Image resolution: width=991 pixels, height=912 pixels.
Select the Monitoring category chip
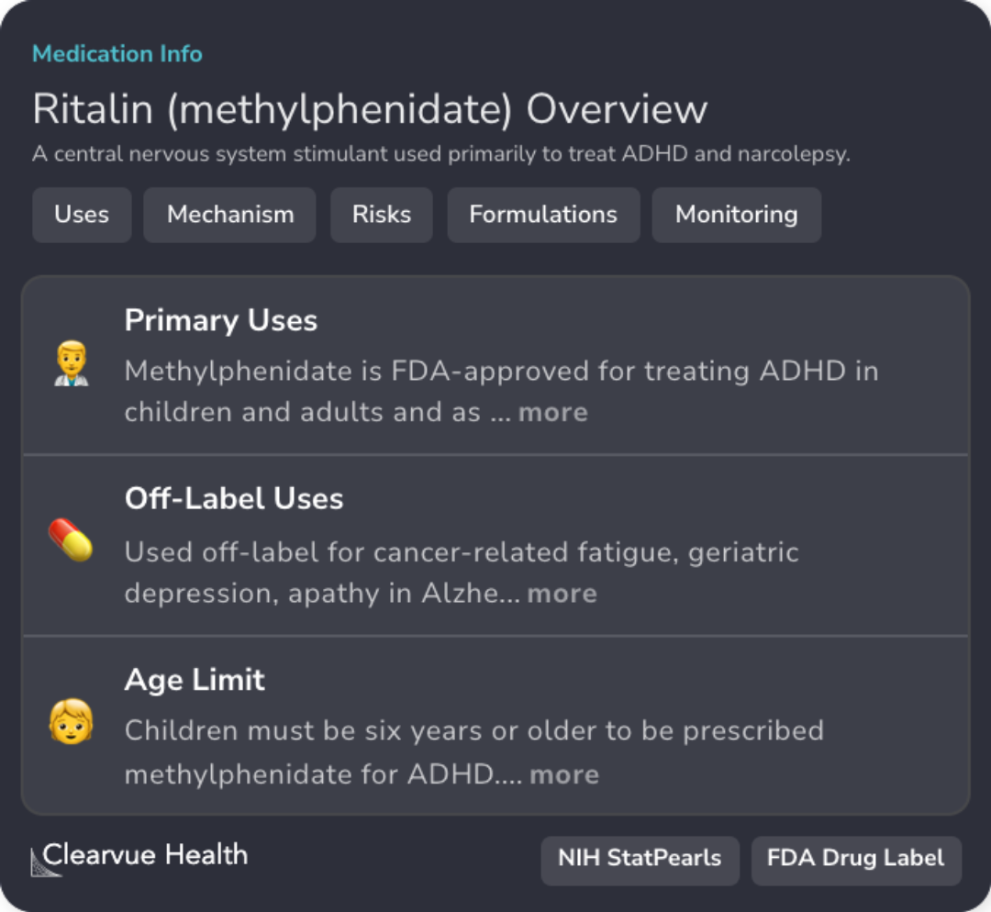pos(736,215)
